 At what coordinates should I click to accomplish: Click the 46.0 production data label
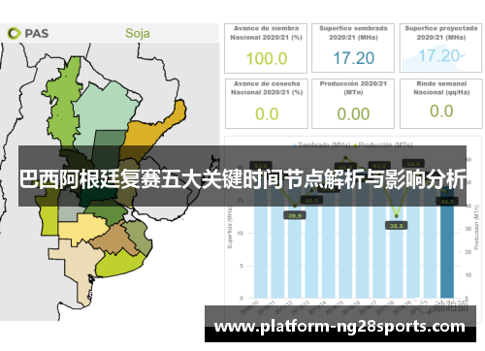pos(447,202)
